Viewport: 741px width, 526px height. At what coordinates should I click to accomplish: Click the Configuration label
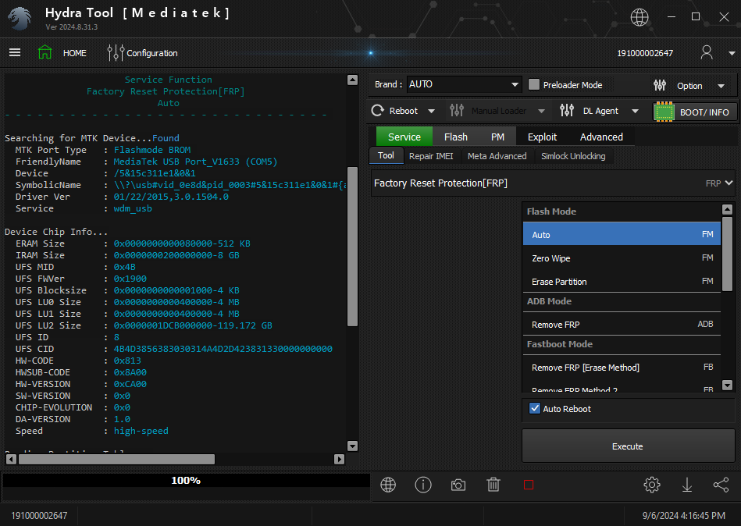click(152, 53)
